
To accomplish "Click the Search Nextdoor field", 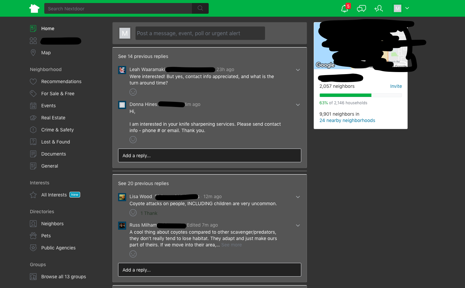I will (x=118, y=8).
